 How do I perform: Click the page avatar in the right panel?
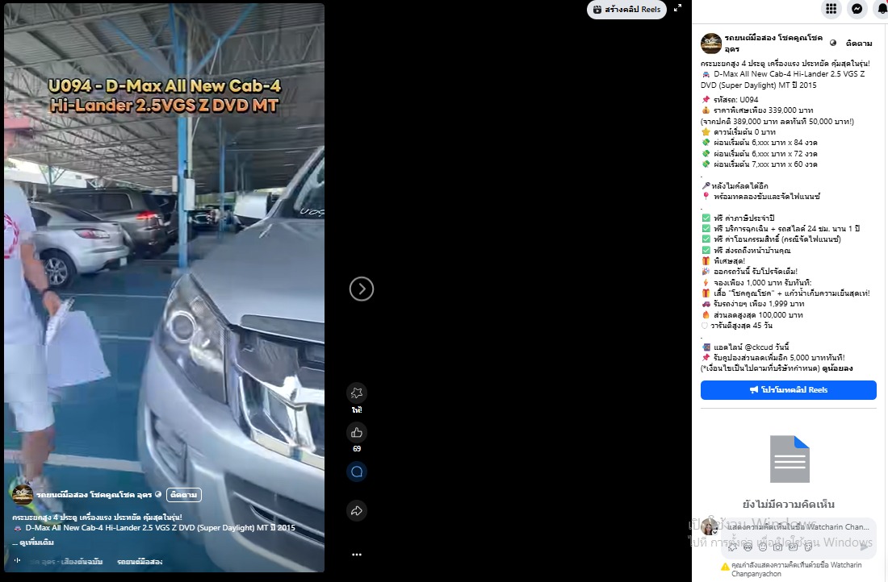pyautogui.click(x=710, y=44)
